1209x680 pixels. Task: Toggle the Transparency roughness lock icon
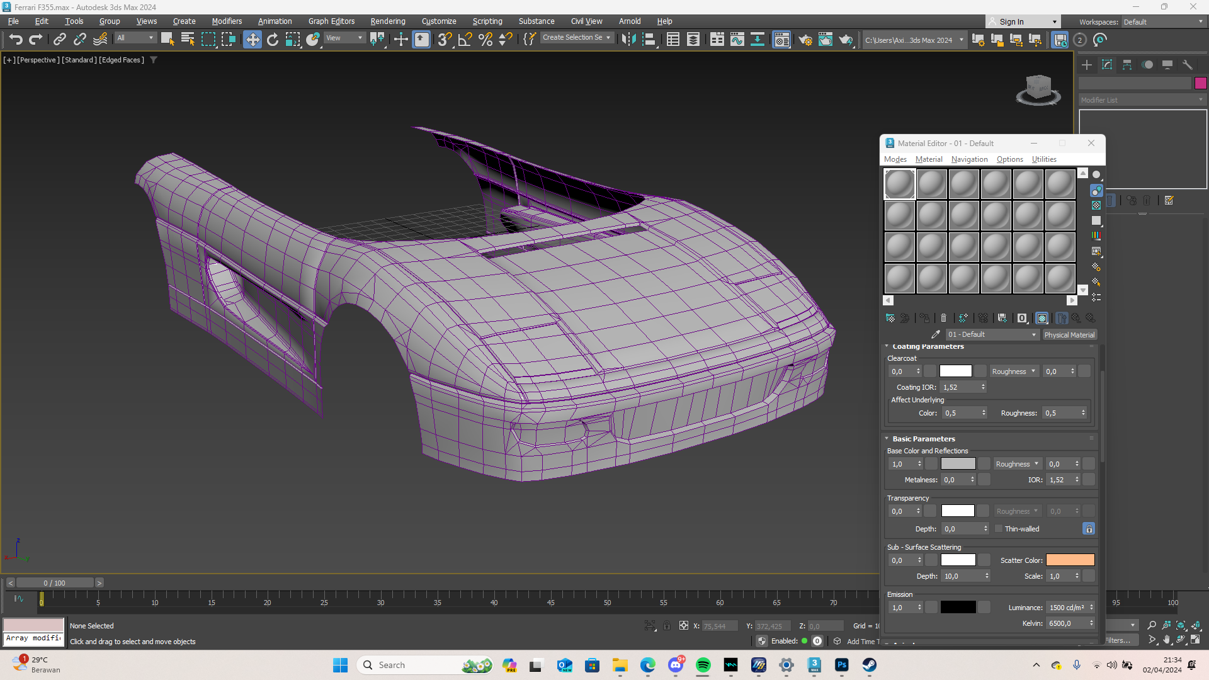pos(1089,529)
